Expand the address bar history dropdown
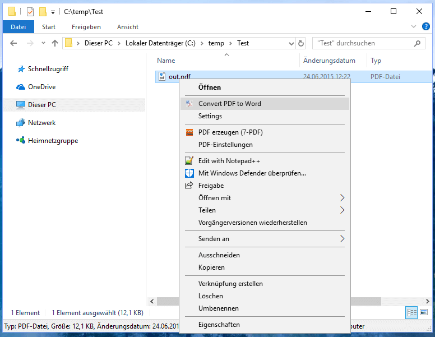Viewport: 435px width, 337px height. click(x=291, y=44)
